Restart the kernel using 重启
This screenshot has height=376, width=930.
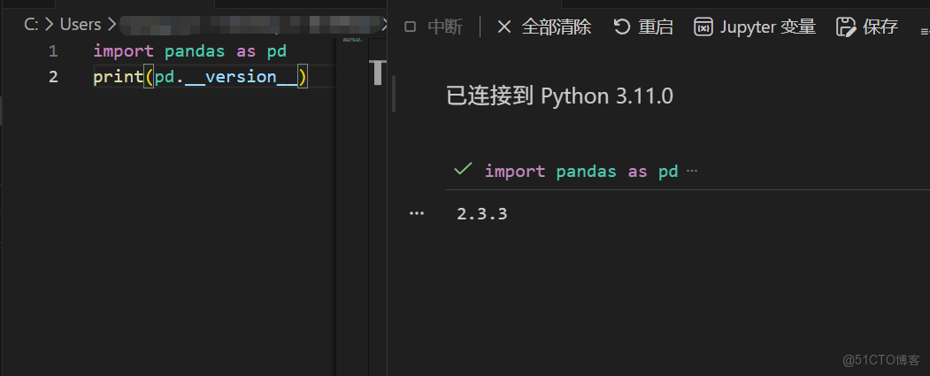point(643,27)
